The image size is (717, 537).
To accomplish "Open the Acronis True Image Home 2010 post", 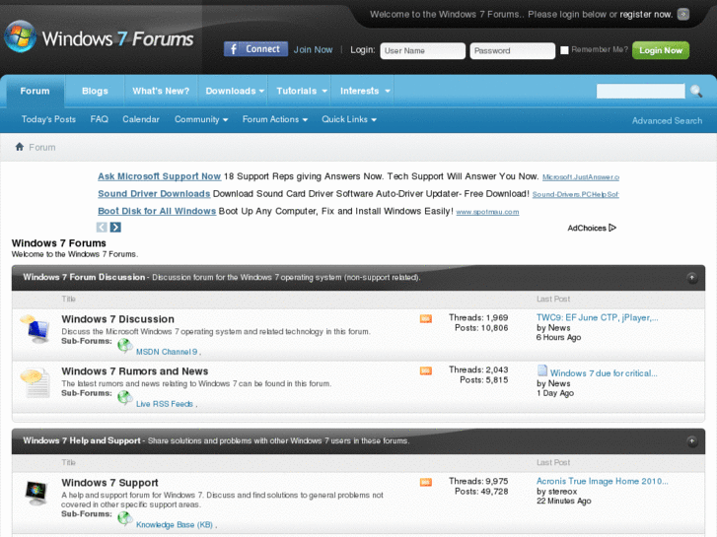I will (602, 481).
